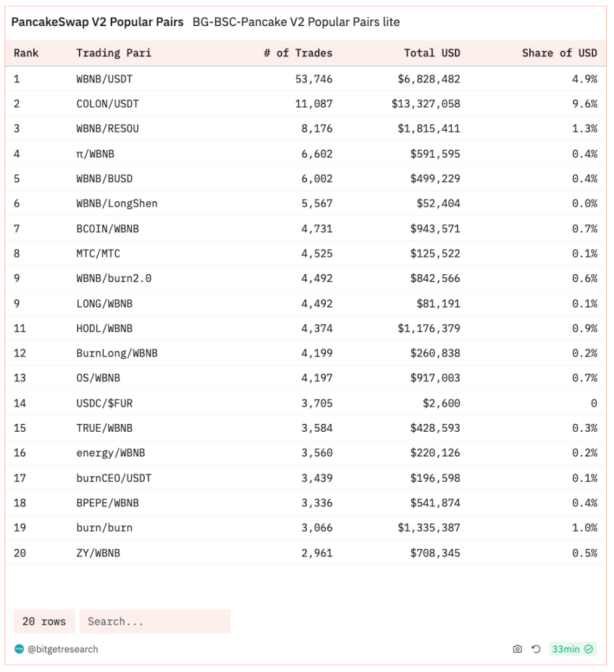Click the $13,327,058 total USD cell

click(426, 103)
